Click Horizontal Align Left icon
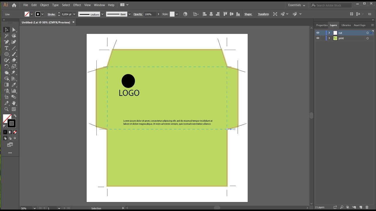This screenshot has width=376, height=211. point(205,14)
